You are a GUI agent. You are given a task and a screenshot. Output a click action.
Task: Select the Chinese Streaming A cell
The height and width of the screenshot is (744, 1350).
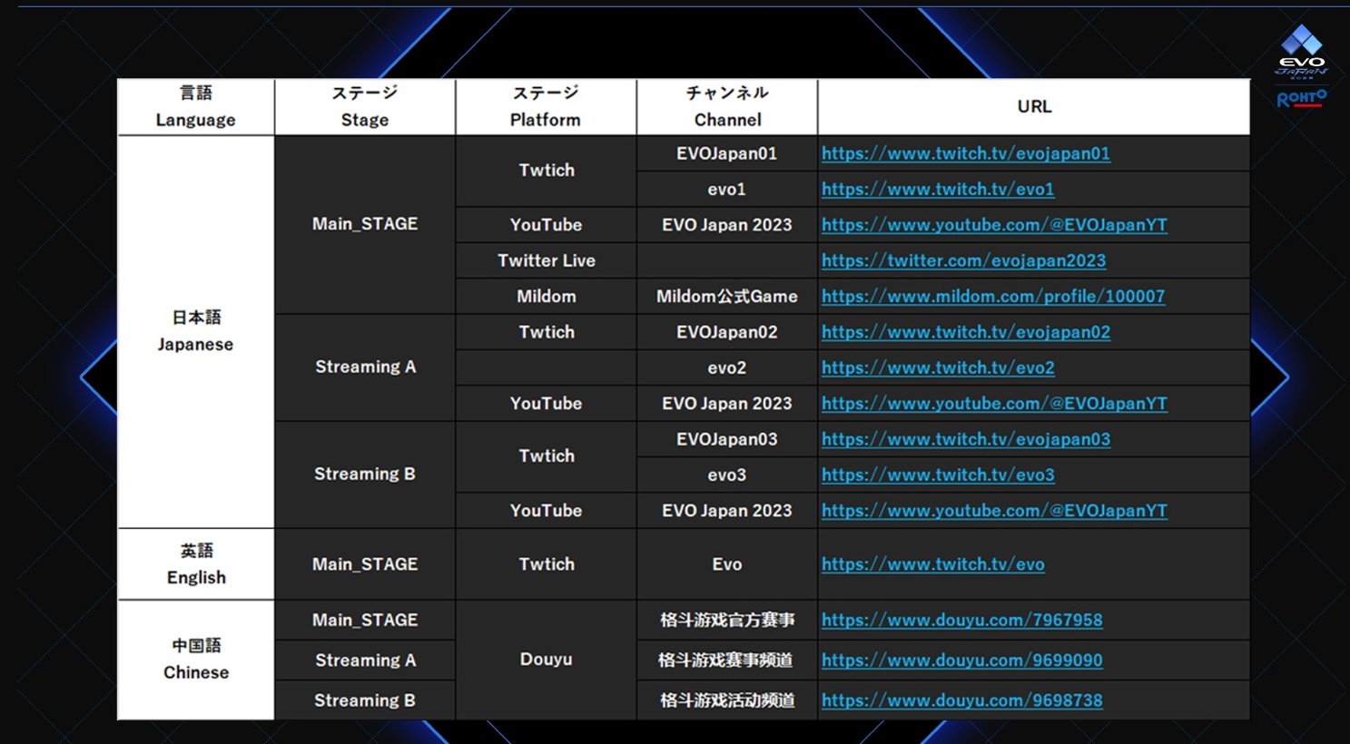tap(365, 661)
